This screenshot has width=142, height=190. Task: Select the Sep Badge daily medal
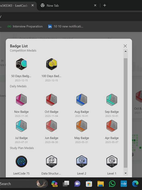112,100
